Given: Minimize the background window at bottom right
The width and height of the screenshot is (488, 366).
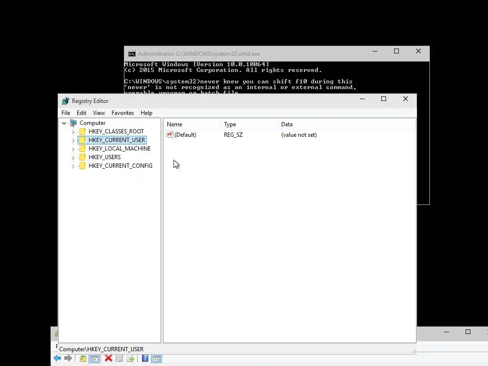Looking at the screenshot, I should [x=446, y=332].
